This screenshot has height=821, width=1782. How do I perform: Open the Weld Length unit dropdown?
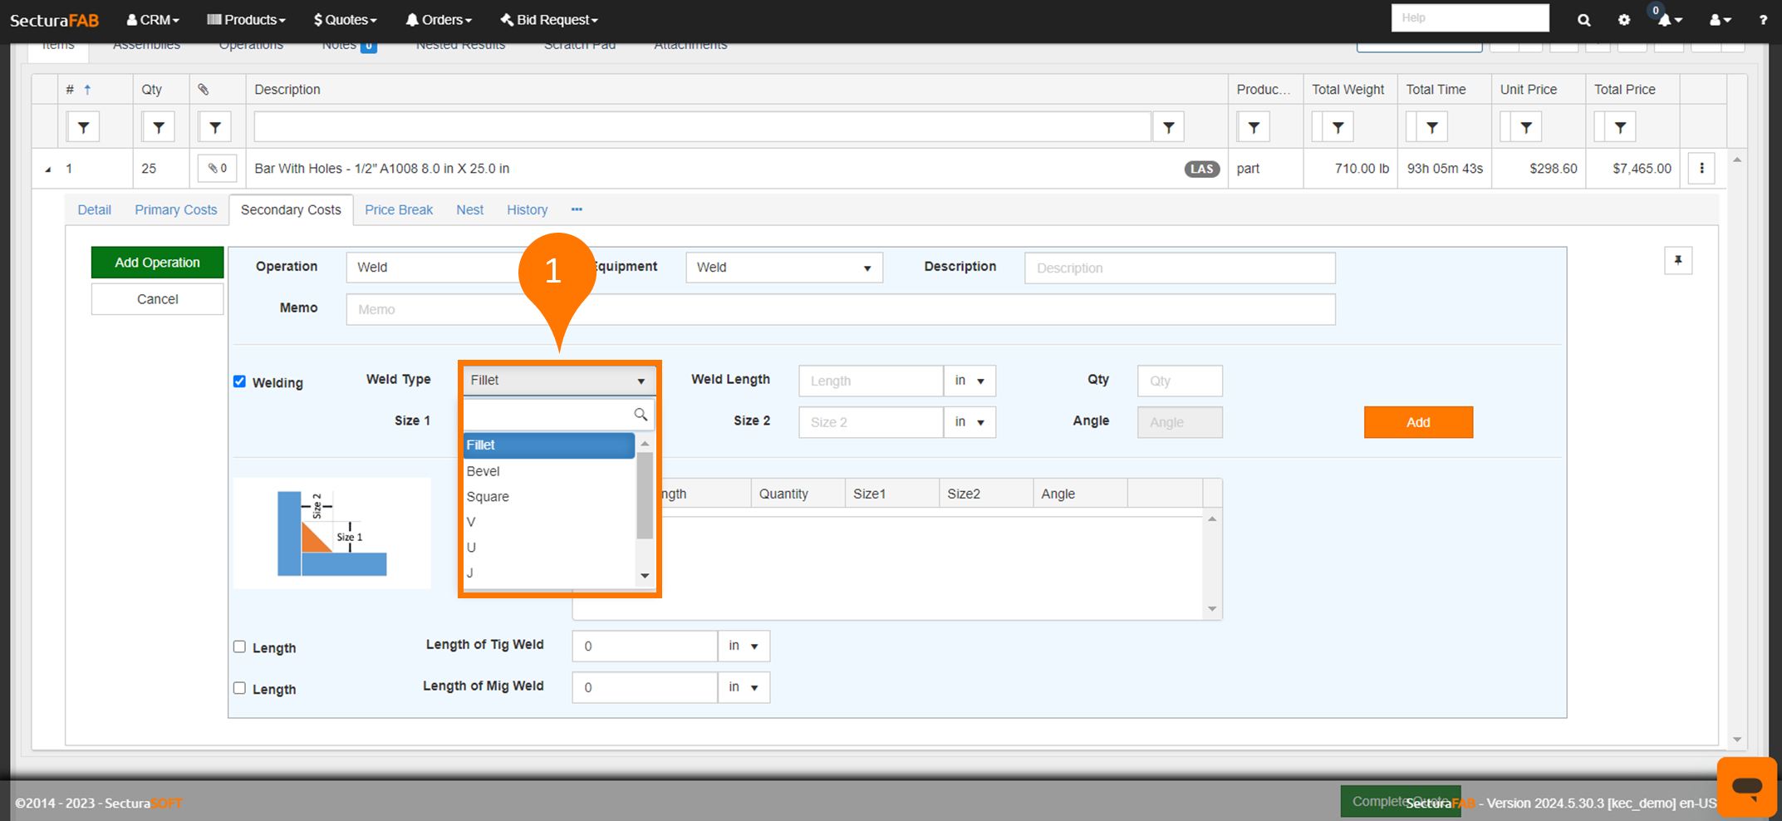pyautogui.click(x=969, y=381)
